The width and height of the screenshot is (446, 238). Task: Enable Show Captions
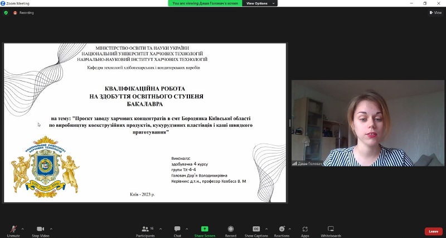coord(256,231)
